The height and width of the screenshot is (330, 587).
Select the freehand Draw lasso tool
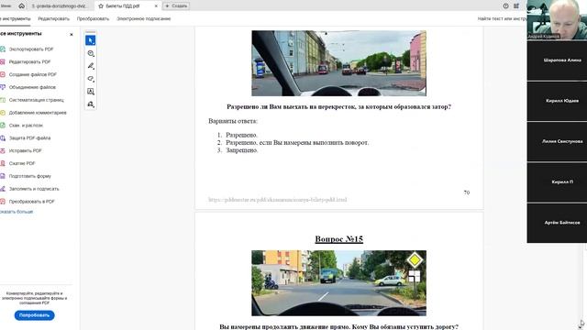[90, 79]
